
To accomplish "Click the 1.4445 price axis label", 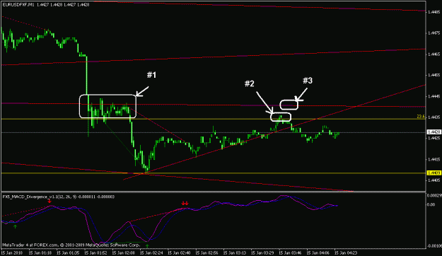I will pyautogui.click(x=434, y=96).
